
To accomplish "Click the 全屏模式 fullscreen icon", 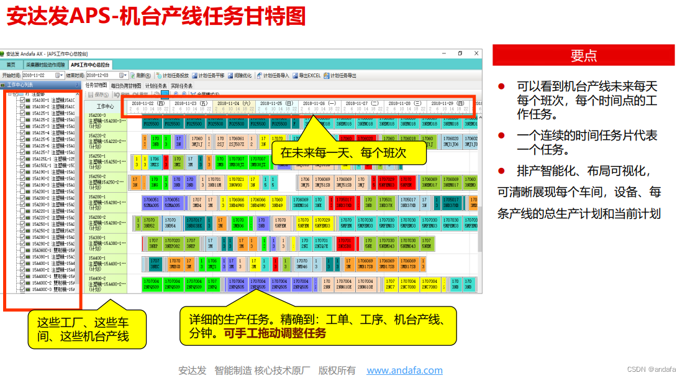I will [x=193, y=94].
